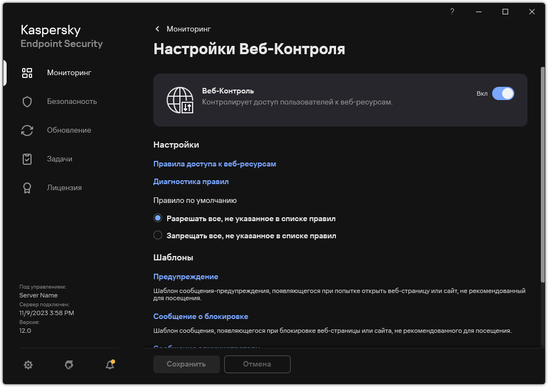Open notifications bell icon

110,365
